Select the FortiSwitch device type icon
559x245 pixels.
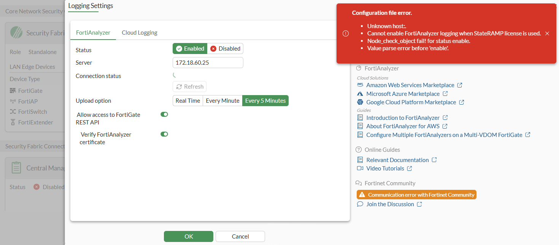(x=13, y=111)
